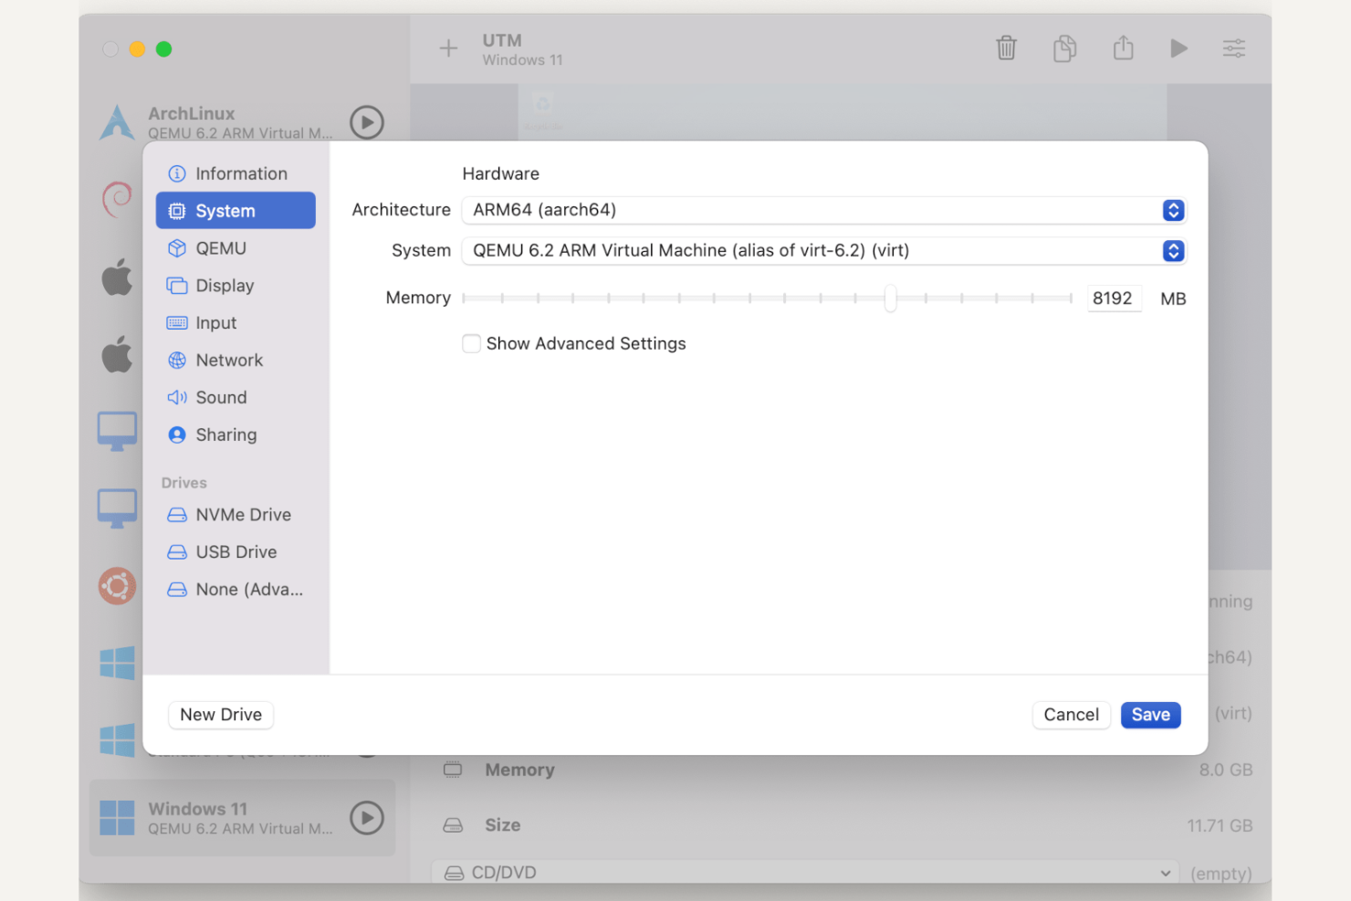Screen dimensions: 1351x901
Task: Click the Display icon in settings list
Action: click(177, 286)
